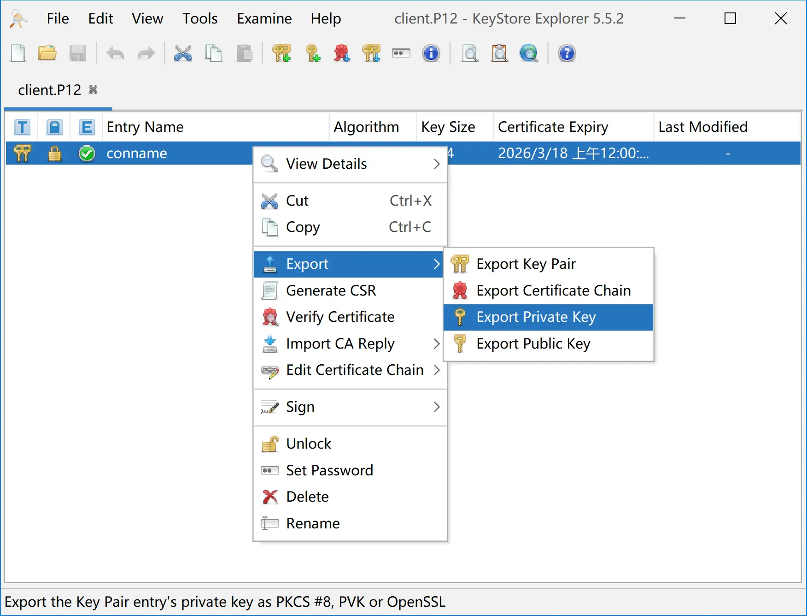Viewport: 807px width, 616px height.
Task: Open keystore Properties via blue info icon
Action: (x=431, y=53)
